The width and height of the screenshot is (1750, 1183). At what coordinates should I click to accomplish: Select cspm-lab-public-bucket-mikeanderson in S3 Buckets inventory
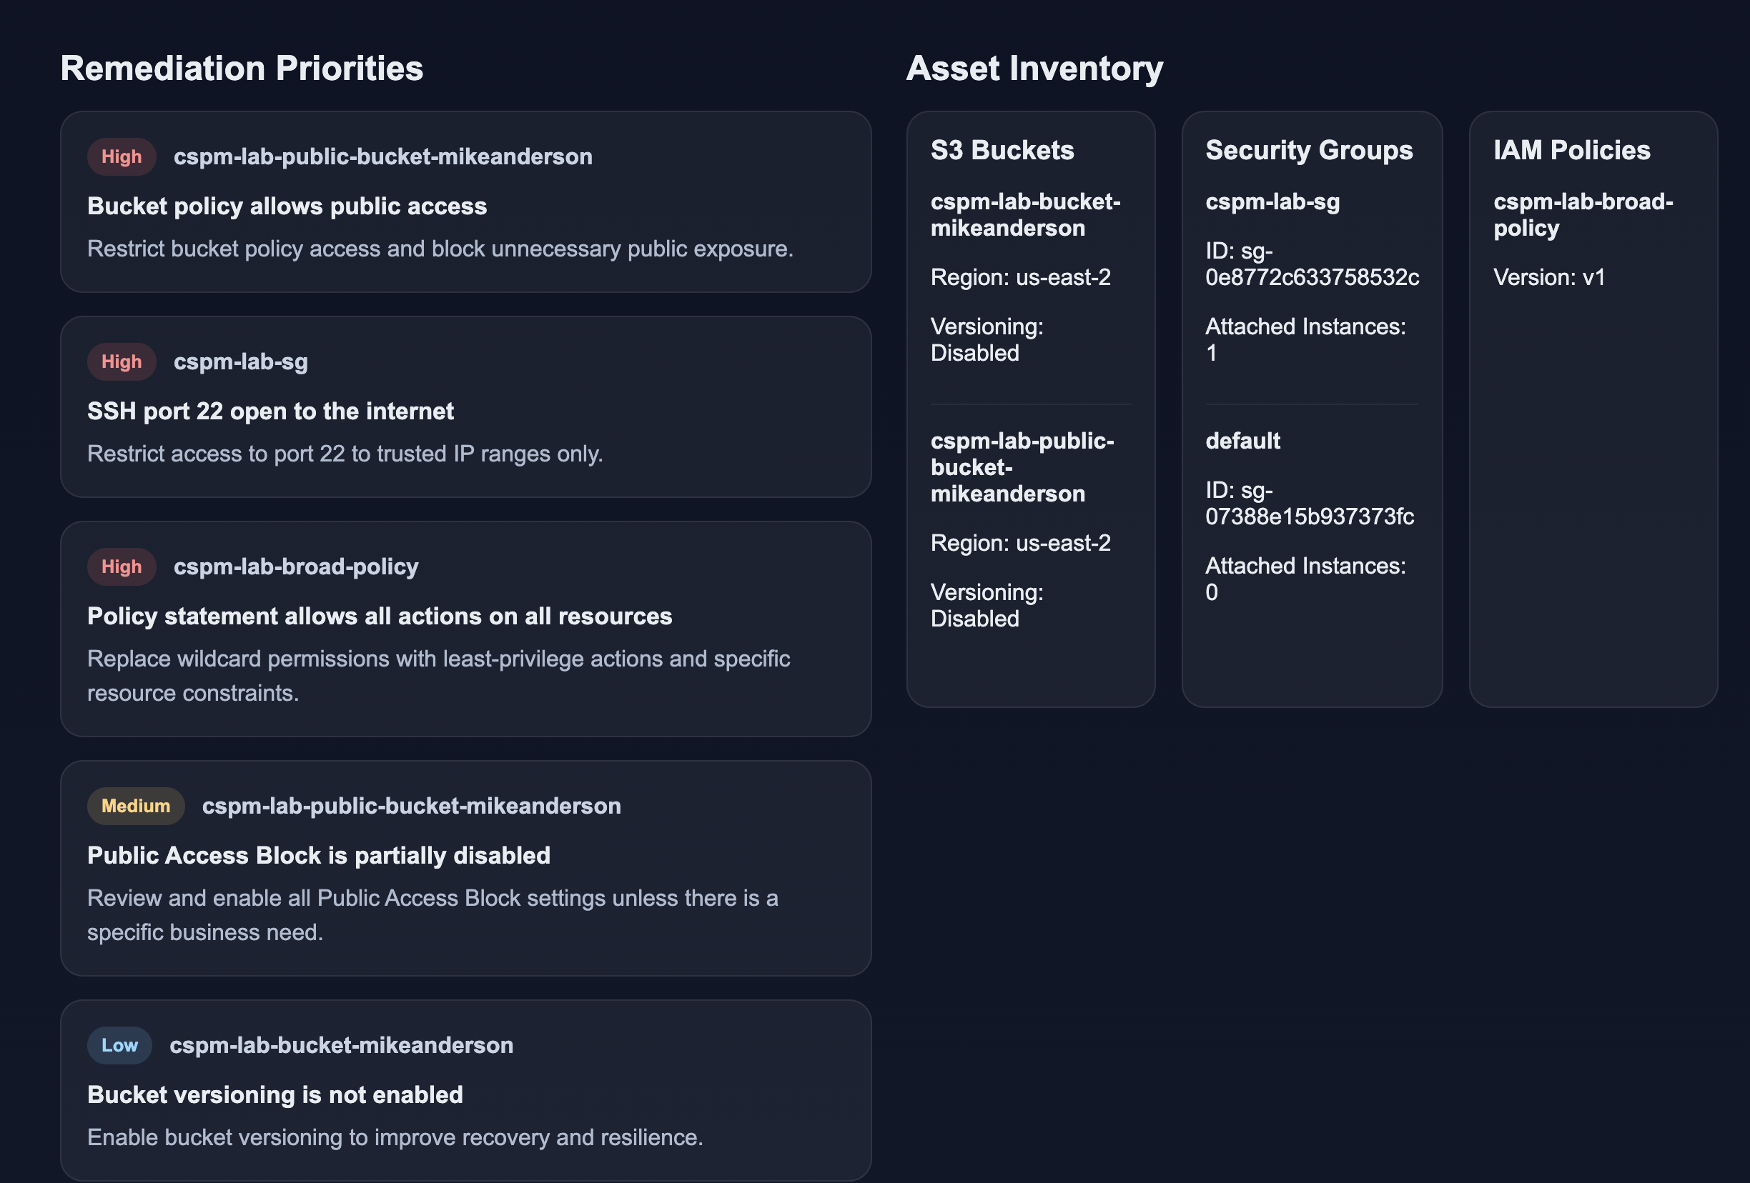[1022, 467]
